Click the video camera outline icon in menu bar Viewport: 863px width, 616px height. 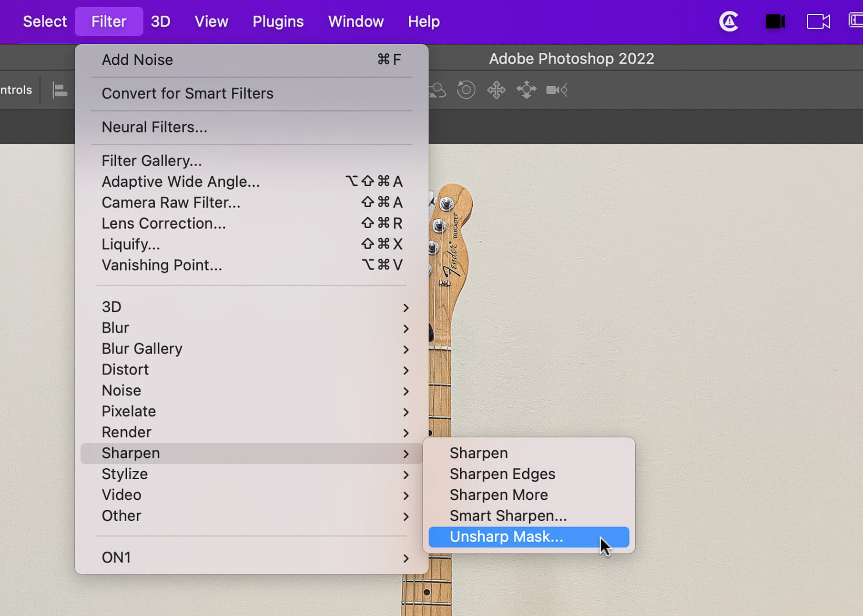point(818,21)
